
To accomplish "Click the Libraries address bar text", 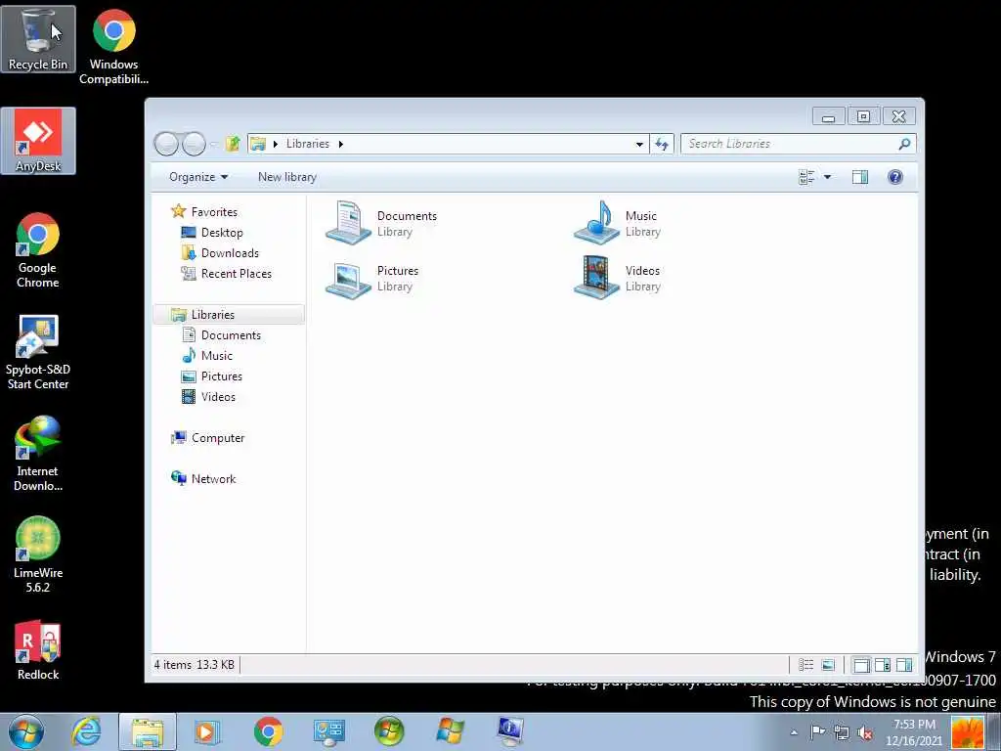I will (x=307, y=144).
